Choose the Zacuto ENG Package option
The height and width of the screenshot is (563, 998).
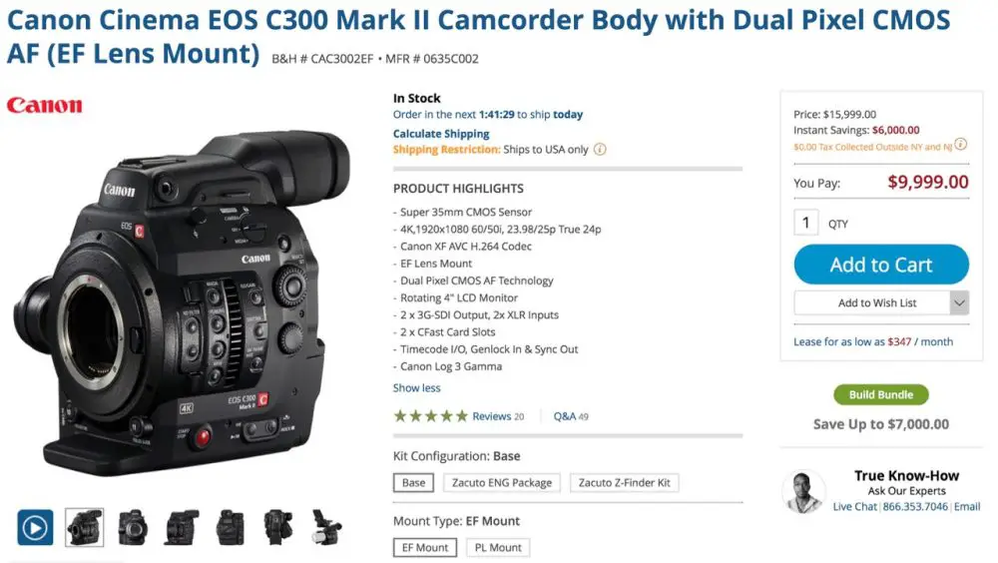[502, 483]
